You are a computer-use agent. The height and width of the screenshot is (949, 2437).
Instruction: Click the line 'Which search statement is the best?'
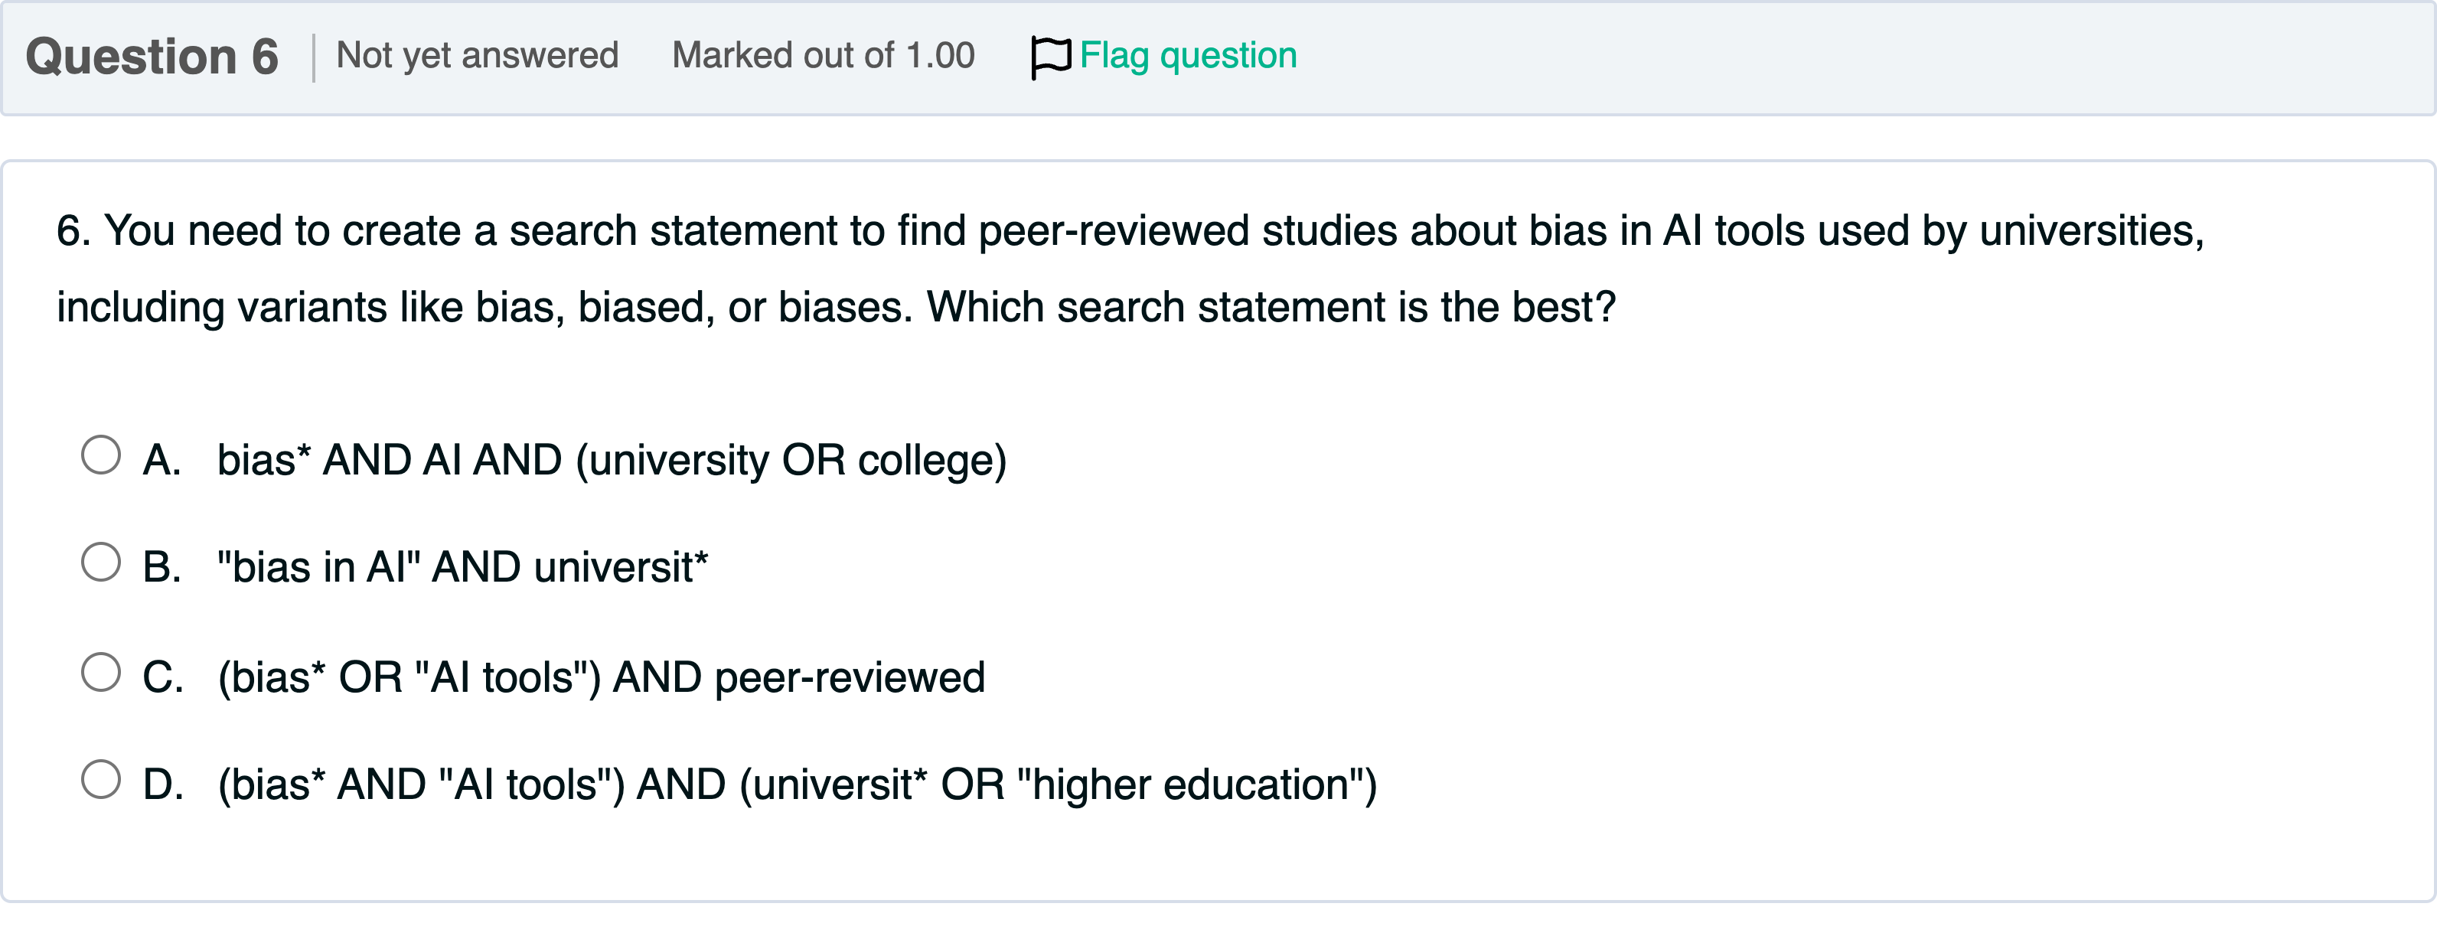coord(1271,308)
